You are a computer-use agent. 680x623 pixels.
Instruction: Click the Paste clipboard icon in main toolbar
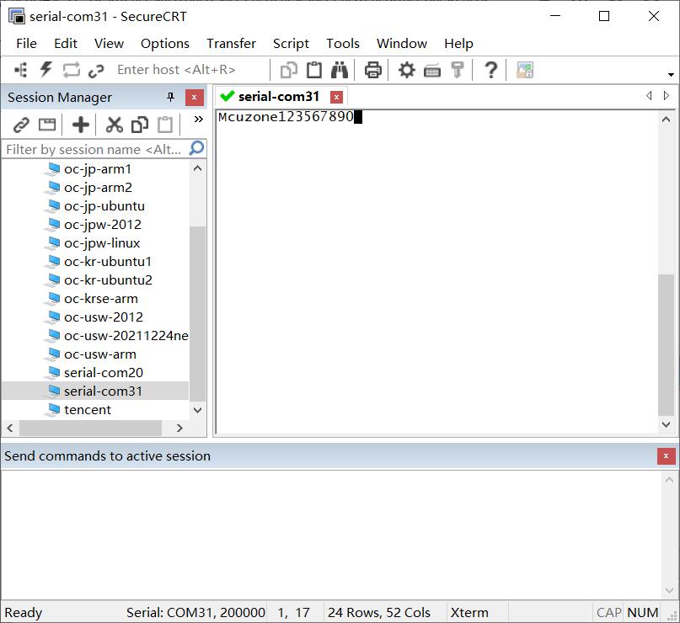pyautogui.click(x=314, y=70)
